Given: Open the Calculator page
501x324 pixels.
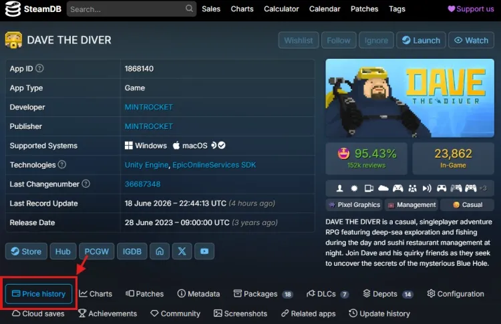Looking at the screenshot, I should tap(281, 9).
